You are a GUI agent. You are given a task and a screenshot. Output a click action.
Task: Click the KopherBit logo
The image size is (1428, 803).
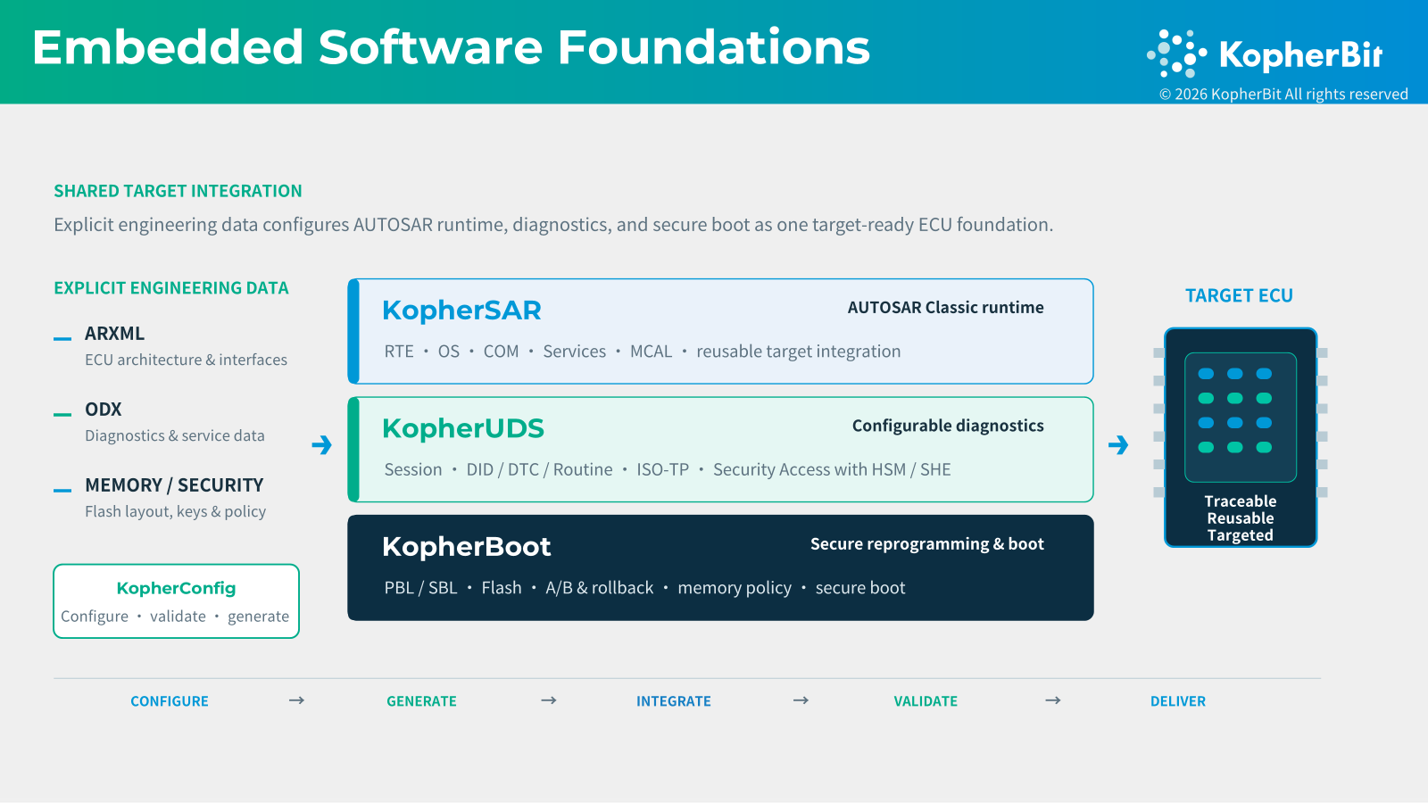click(1265, 54)
